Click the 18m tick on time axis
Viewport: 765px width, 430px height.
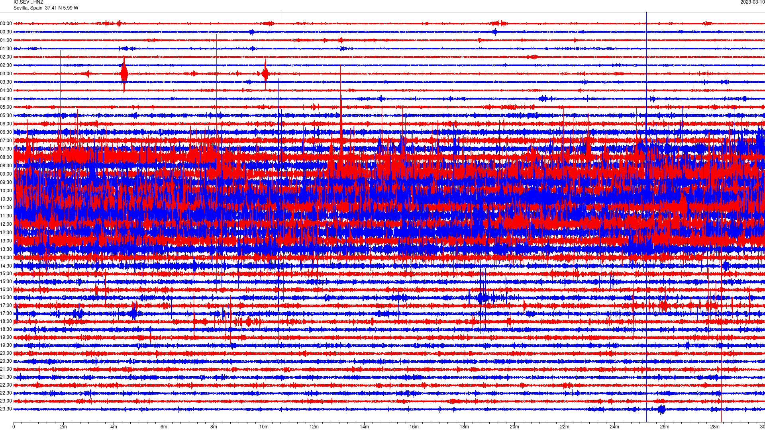pyautogui.click(x=464, y=427)
